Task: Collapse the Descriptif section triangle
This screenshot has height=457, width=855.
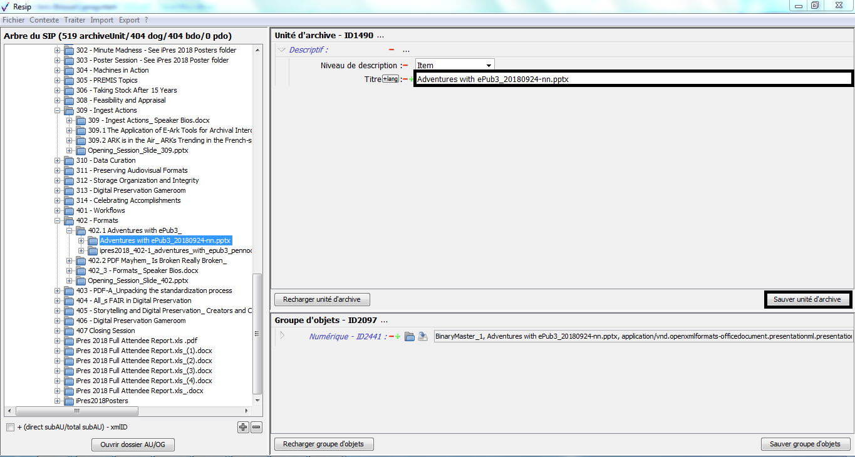Action: click(x=282, y=50)
